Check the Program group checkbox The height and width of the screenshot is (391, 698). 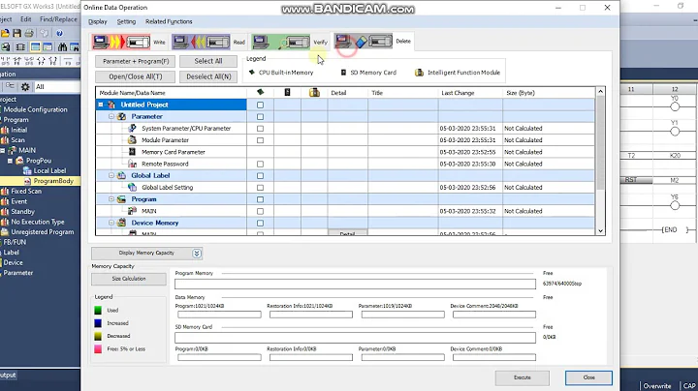coord(260,199)
